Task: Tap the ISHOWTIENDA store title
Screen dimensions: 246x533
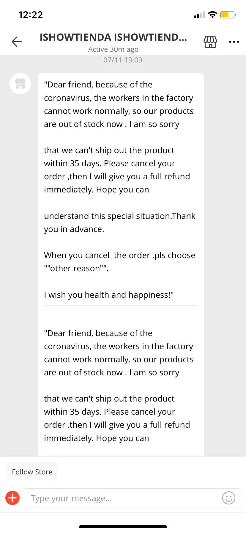Action: (x=113, y=37)
